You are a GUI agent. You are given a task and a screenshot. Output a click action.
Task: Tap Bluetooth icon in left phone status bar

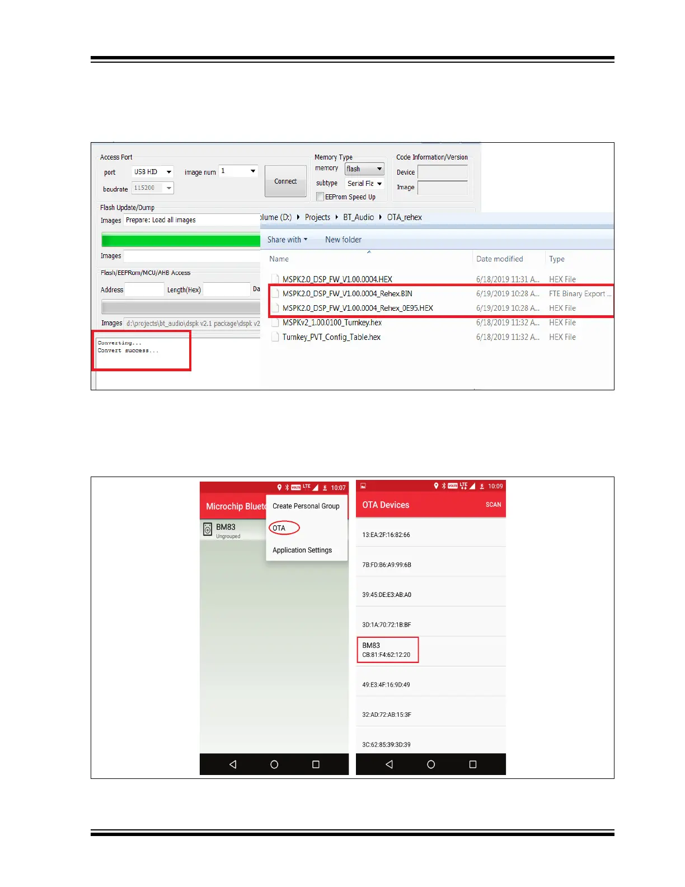click(x=287, y=487)
